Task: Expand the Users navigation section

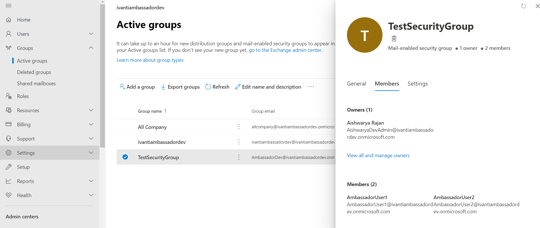Action: pyautogui.click(x=91, y=34)
